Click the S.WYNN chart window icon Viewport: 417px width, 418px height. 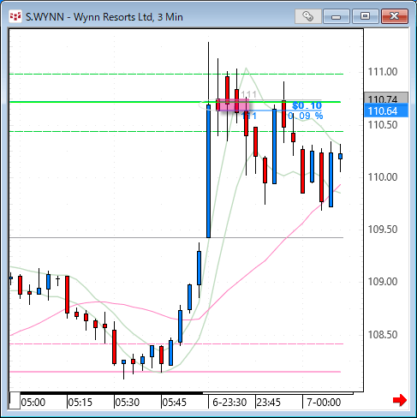(15, 16)
